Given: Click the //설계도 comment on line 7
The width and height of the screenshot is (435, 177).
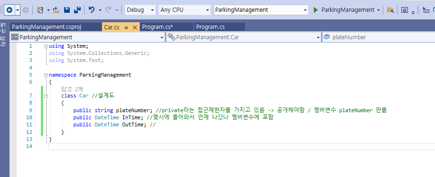Looking at the screenshot, I should tap(103, 96).
